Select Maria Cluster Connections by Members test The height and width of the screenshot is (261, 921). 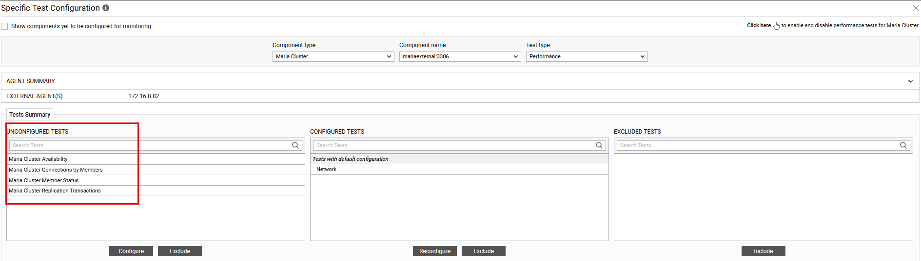[x=56, y=170]
